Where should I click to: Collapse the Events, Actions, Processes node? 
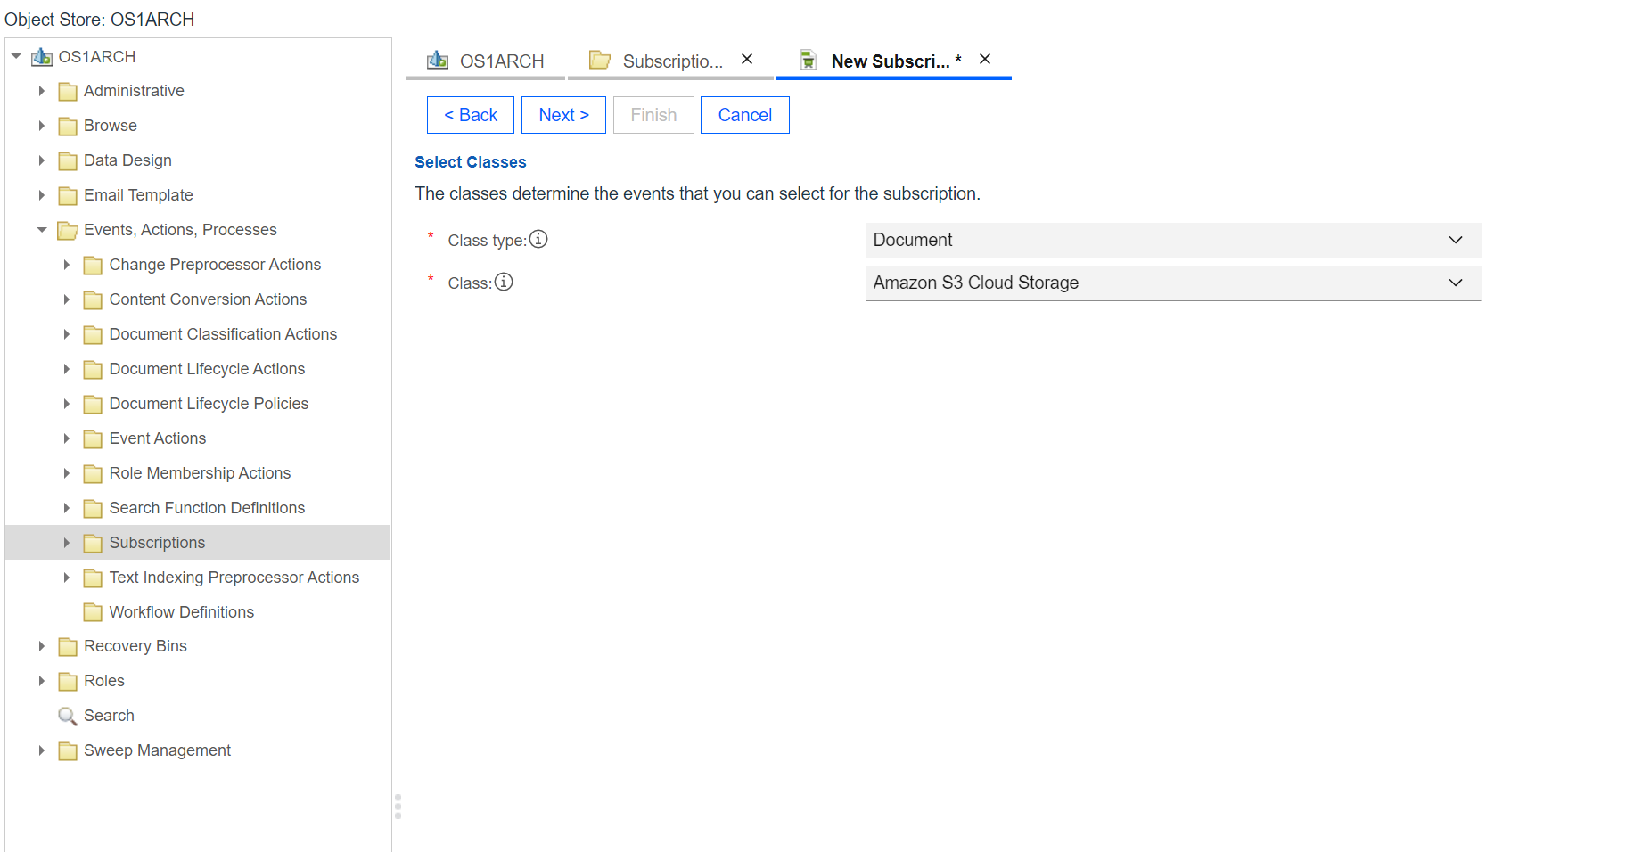[41, 230]
